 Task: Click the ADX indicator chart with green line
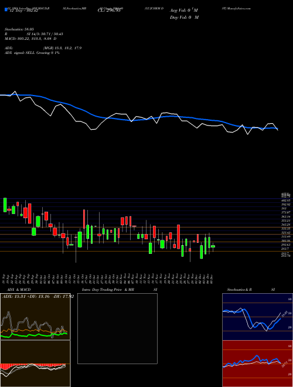point(35,317)
